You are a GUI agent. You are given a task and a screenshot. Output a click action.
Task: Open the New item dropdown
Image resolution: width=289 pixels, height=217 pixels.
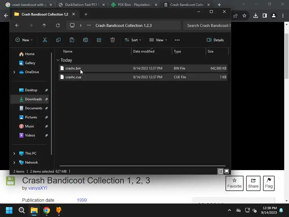pyautogui.click(x=24, y=40)
